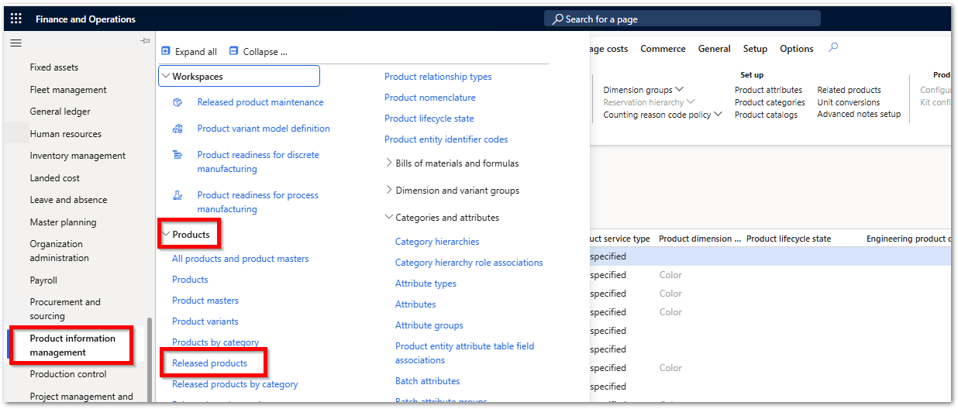Pin the navigation pane open
The image size is (958, 409).
(x=145, y=41)
